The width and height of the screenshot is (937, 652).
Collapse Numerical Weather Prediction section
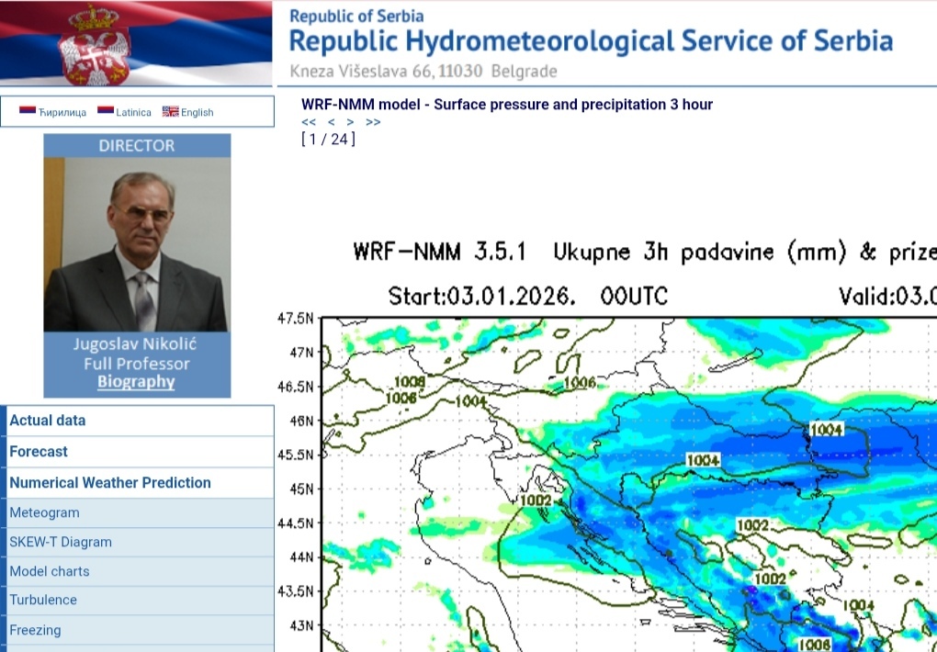(110, 483)
